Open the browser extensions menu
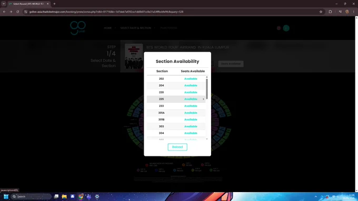Image resolution: width=358 pixels, height=201 pixels. 330,12
